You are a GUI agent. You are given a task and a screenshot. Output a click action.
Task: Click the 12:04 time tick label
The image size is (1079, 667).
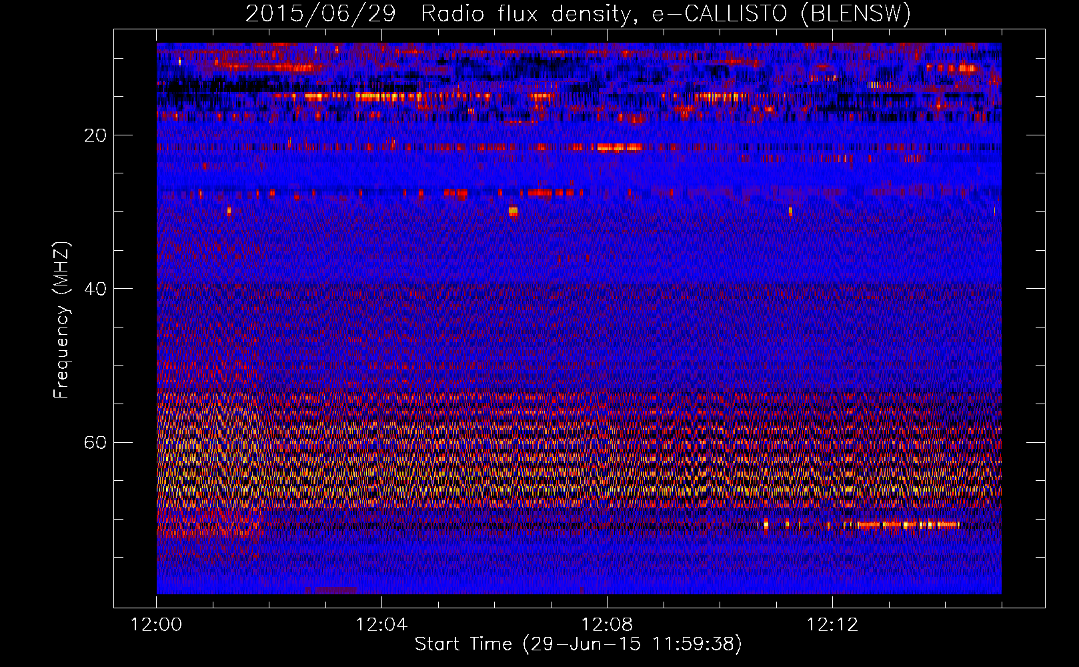point(381,625)
